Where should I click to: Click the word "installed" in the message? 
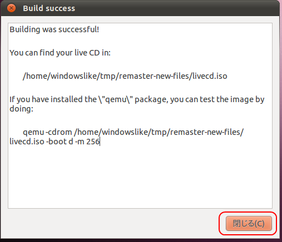coord(67,99)
